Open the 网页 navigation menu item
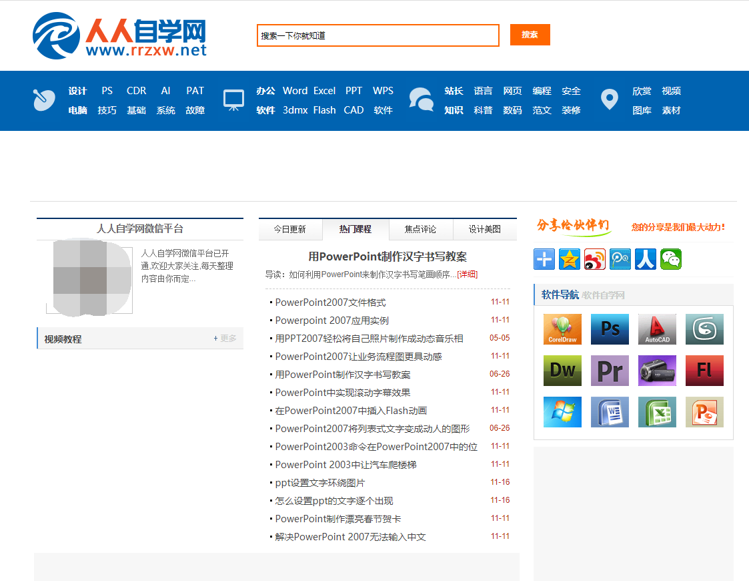This screenshot has width=749, height=581. (512, 91)
